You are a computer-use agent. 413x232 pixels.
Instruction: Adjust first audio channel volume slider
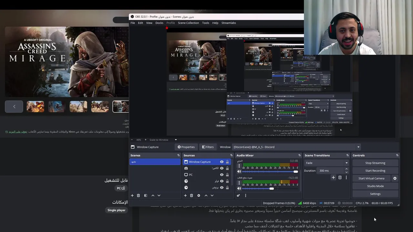270,171
